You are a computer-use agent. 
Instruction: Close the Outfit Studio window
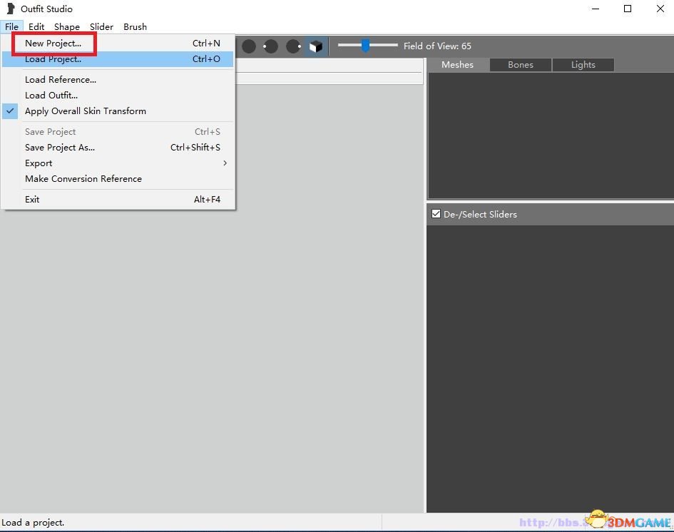click(660, 9)
